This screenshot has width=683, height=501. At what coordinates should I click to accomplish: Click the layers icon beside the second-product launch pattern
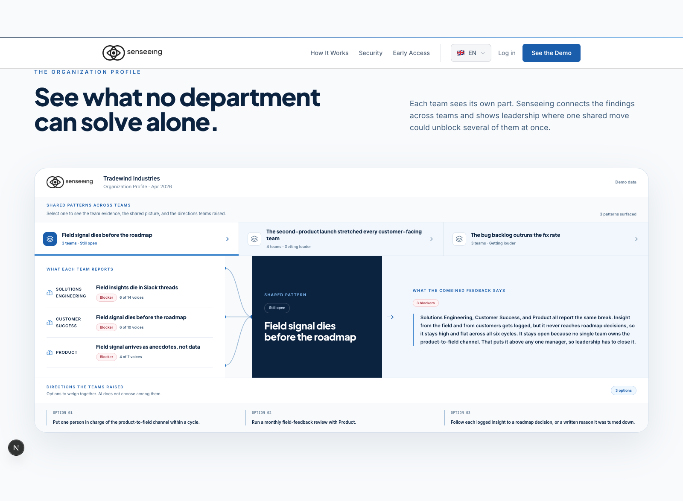point(254,239)
